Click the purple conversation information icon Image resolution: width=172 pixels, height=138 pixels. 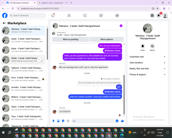(121, 26)
